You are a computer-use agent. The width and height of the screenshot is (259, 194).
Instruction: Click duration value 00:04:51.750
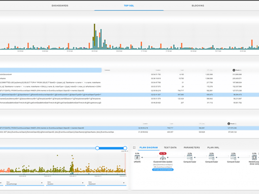pyautogui.click(x=156, y=74)
